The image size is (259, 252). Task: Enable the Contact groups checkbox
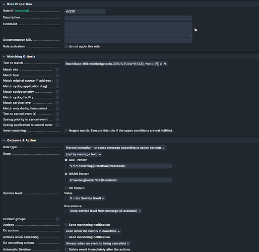coord(57,219)
